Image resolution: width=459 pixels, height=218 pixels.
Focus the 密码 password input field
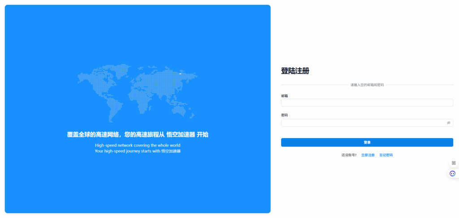(x=363, y=123)
